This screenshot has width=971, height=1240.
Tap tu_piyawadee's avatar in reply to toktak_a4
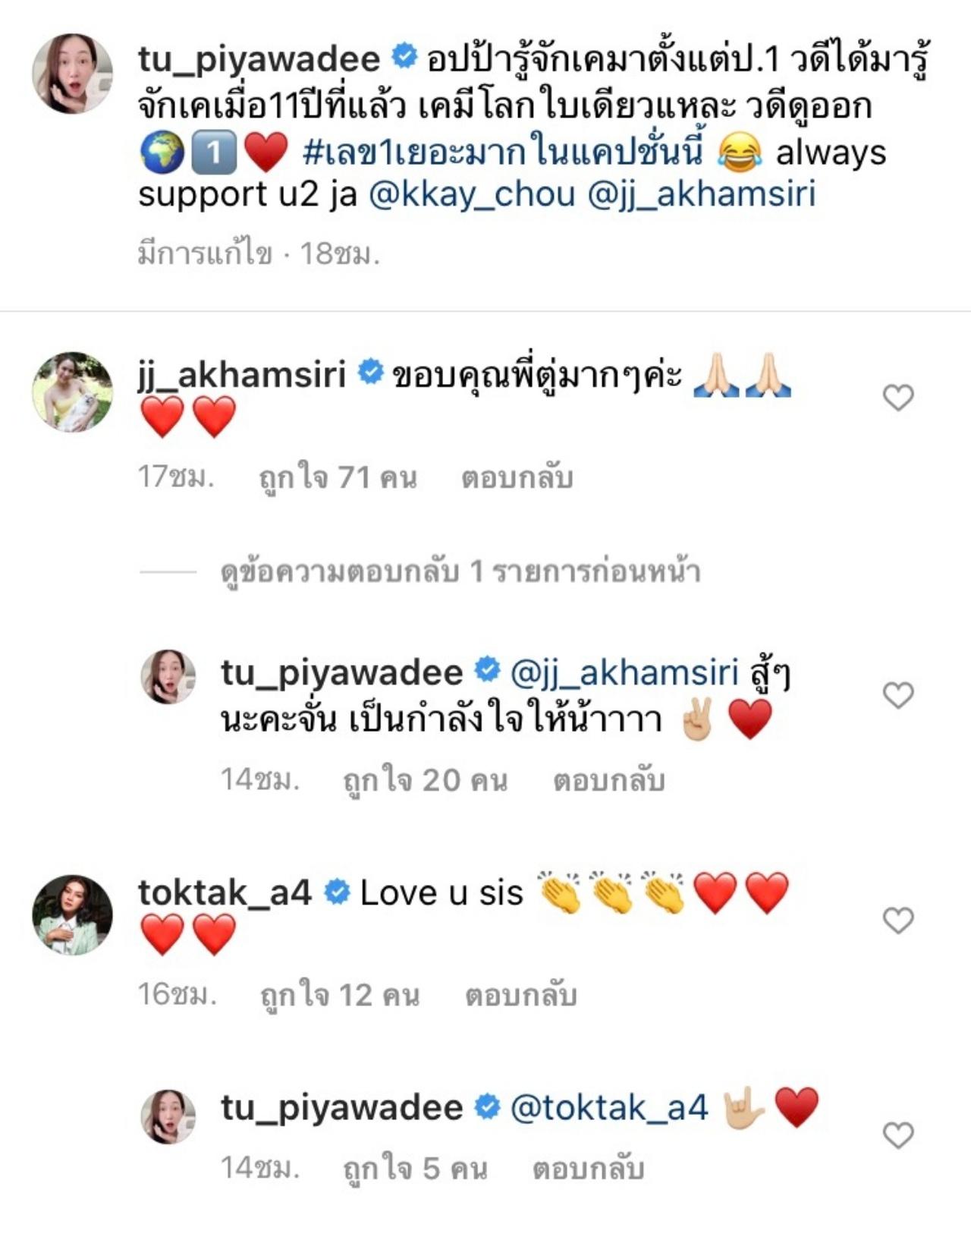168,1116
